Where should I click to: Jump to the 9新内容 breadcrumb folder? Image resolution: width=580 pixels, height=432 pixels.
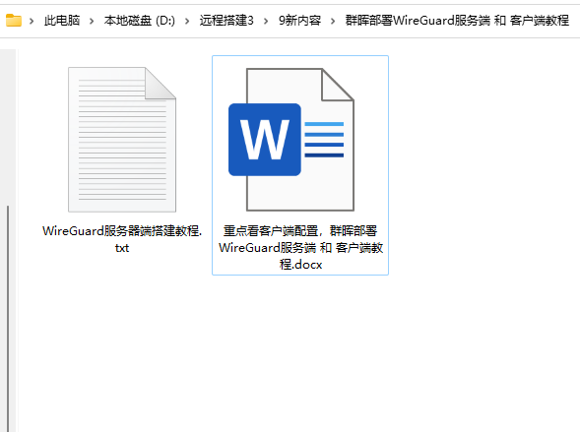coord(299,21)
